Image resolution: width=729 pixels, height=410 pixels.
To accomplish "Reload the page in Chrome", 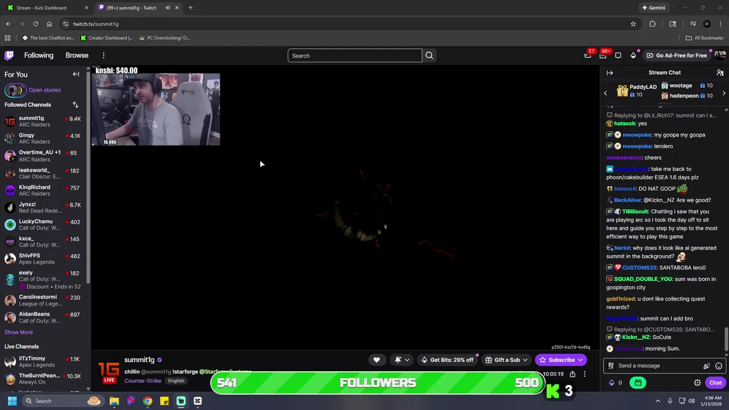I will [x=35, y=24].
